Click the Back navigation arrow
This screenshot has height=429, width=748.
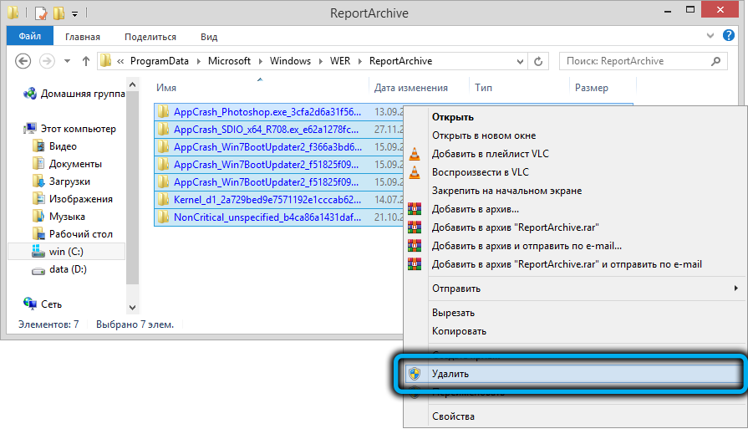pyautogui.click(x=23, y=61)
